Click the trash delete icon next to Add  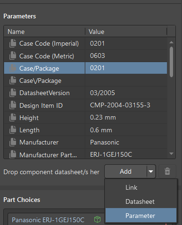(x=167, y=171)
